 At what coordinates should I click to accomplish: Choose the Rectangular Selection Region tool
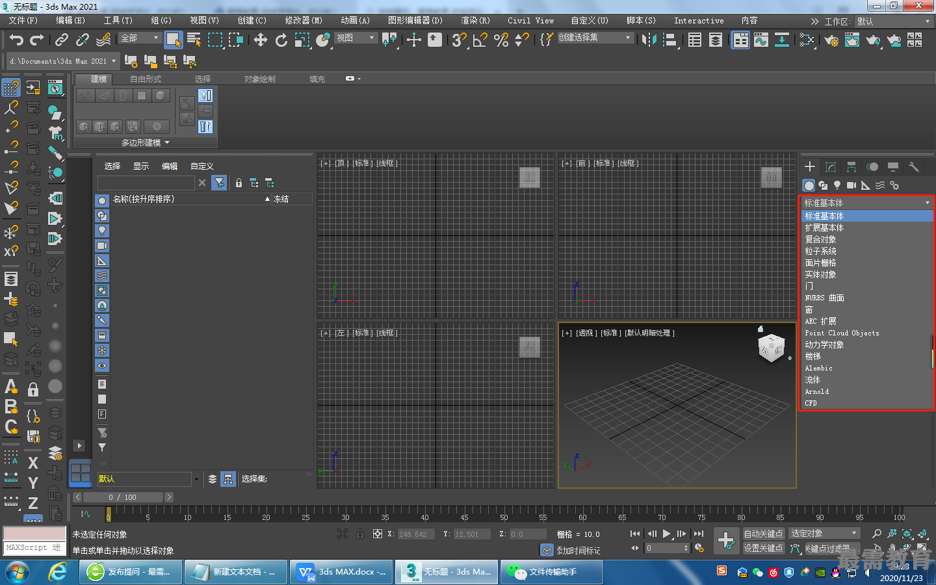(215, 40)
